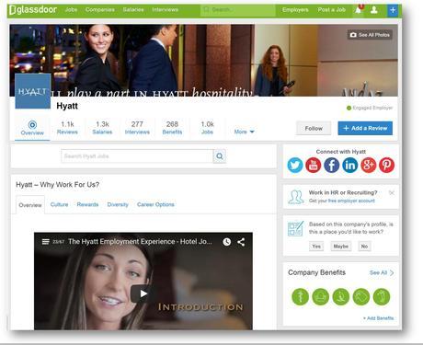This screenshot has width=423, height=345.
Task: Open the notifications bell icon
Action: coord(359,10)
